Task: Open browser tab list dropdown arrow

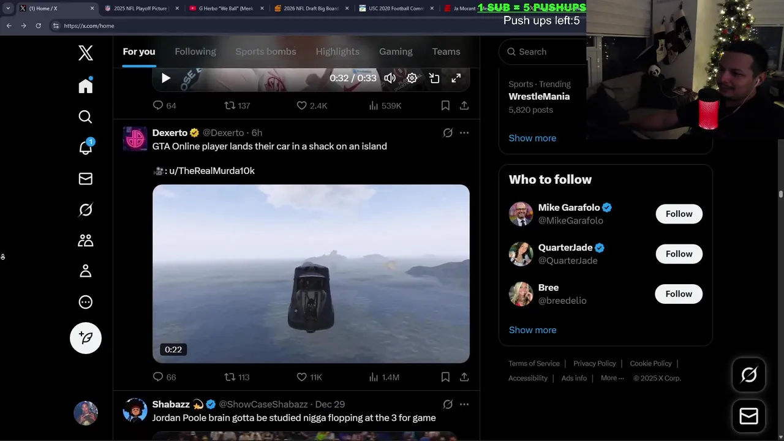Action: pyautogui.click(x=8, y=9)
